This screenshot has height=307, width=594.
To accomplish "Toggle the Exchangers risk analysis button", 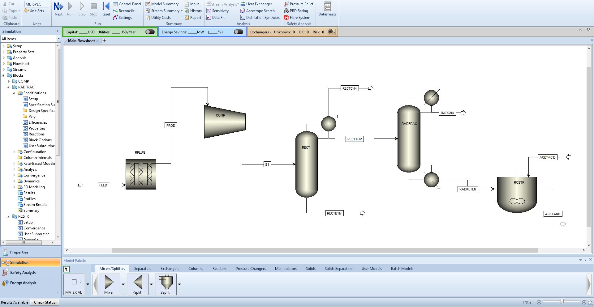I will (x=331, y=32).
